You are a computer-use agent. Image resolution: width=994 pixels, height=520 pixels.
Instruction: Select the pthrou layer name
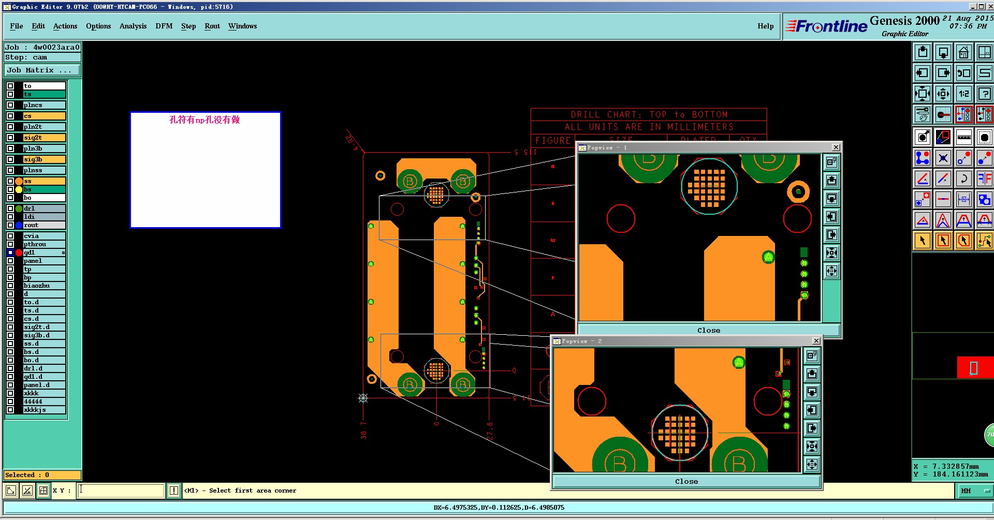click(45, 244)
